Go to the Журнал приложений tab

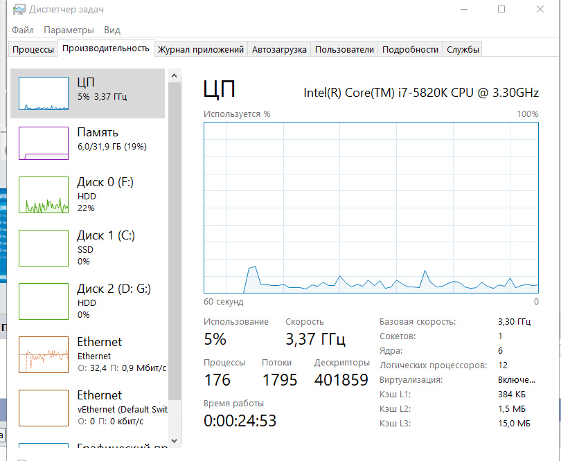pos(201,49)
